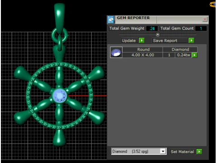
Task: Click the Gem Reporter panel logo icon
Action: [x=111, y=19]
